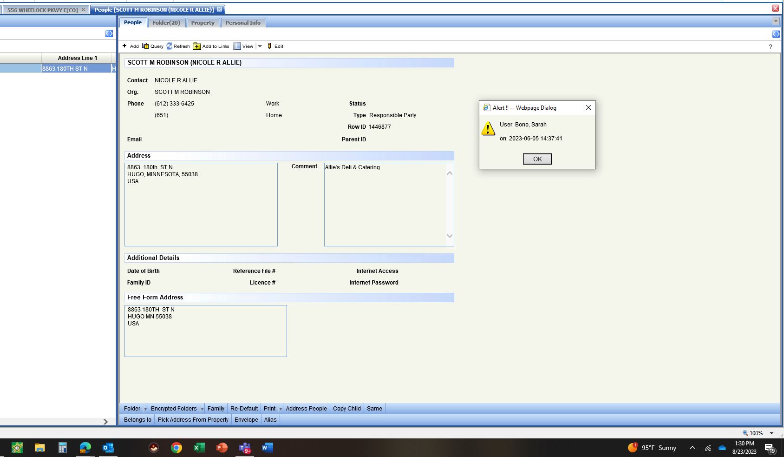Refresh the people record

point(170,46)
